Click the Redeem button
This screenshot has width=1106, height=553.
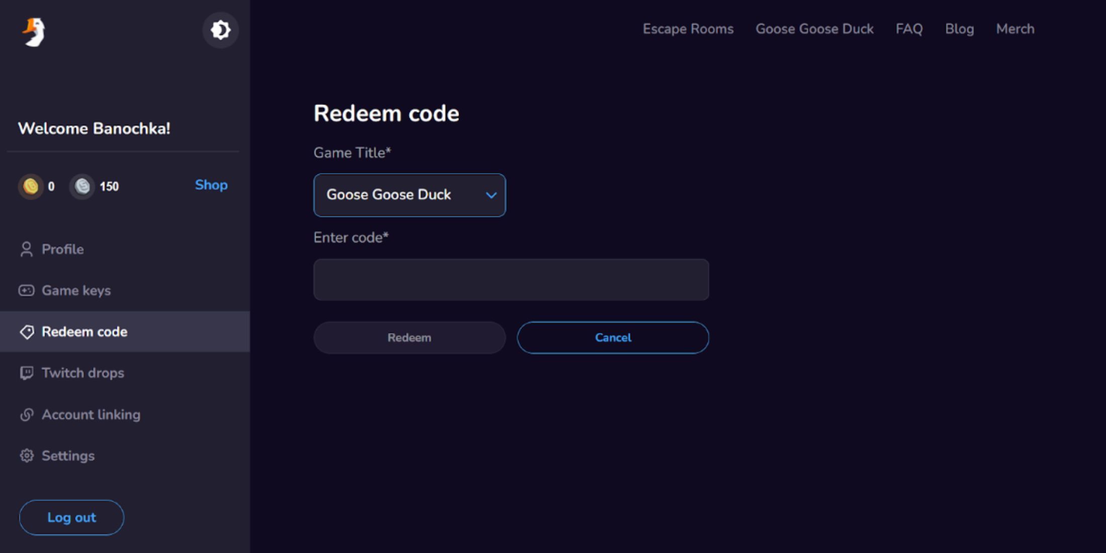(x=409, y=337)
